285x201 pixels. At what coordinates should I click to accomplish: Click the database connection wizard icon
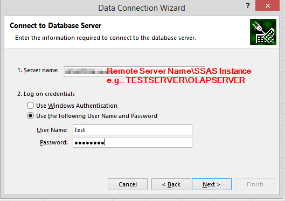[x=263, y=32]
